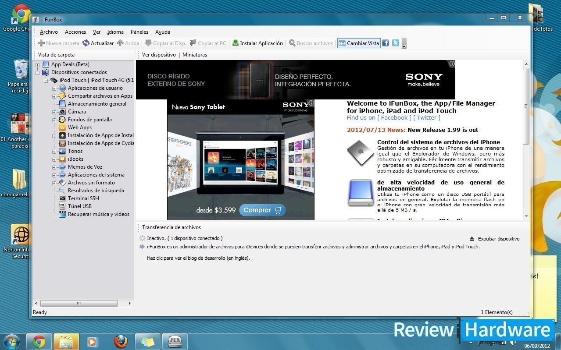Expand Fondos de pantalla node
This screenshot has height=350, width=561.
tap(54, 120)
